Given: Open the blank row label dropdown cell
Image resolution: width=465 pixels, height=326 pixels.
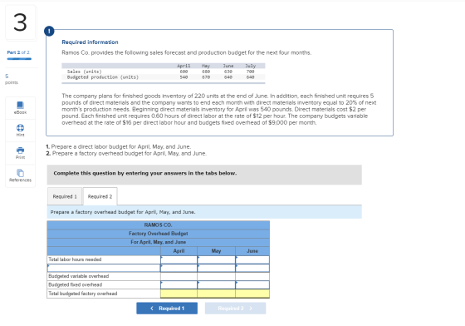Looking at the screenshot, I should [104, 268].
